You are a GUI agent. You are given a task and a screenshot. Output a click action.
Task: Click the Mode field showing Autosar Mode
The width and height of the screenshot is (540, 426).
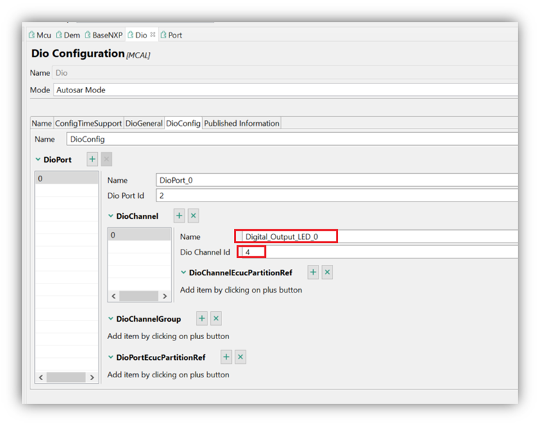click(285, 90)
